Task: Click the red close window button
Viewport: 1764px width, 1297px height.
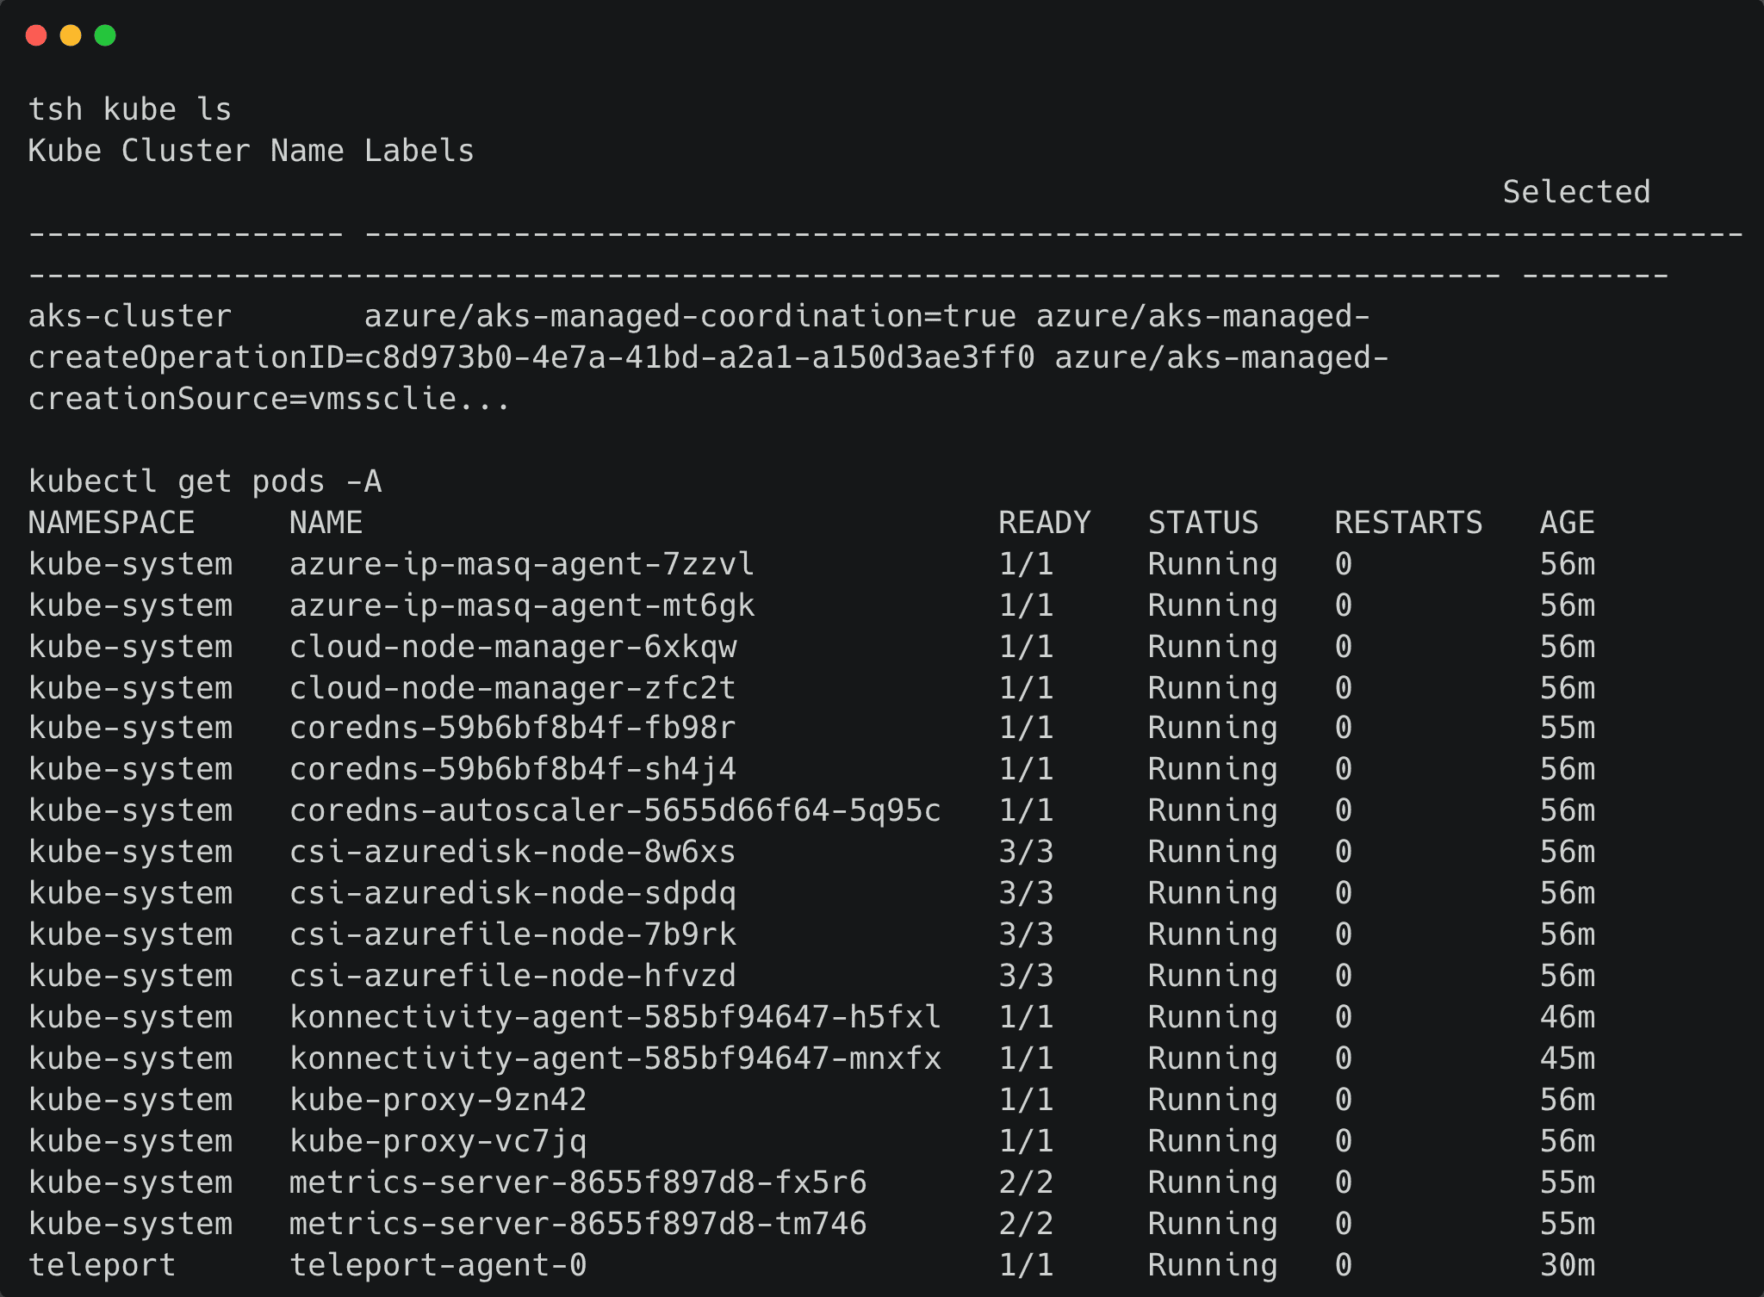Action: tap(36, 35)
